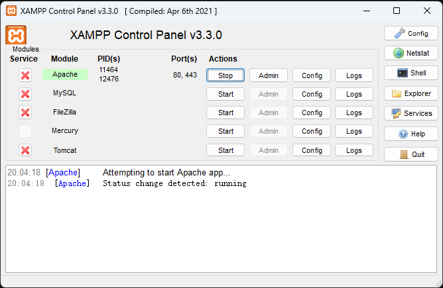443x288 pixels.
Task: Click the PID(s) column header
Action: pos(109,59)
